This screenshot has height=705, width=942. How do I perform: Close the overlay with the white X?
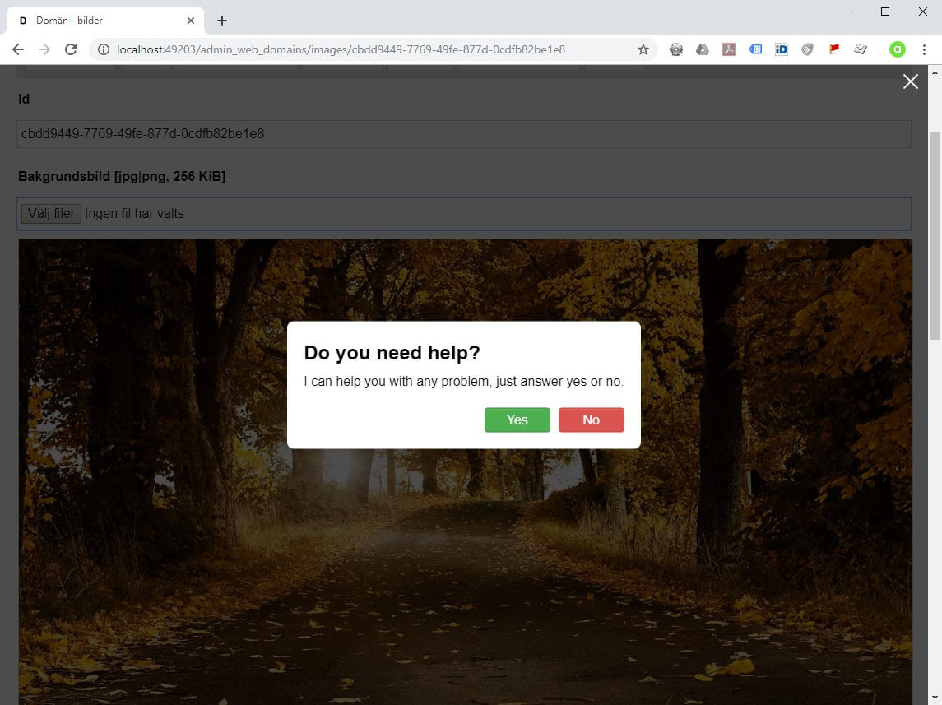point(910,81)
